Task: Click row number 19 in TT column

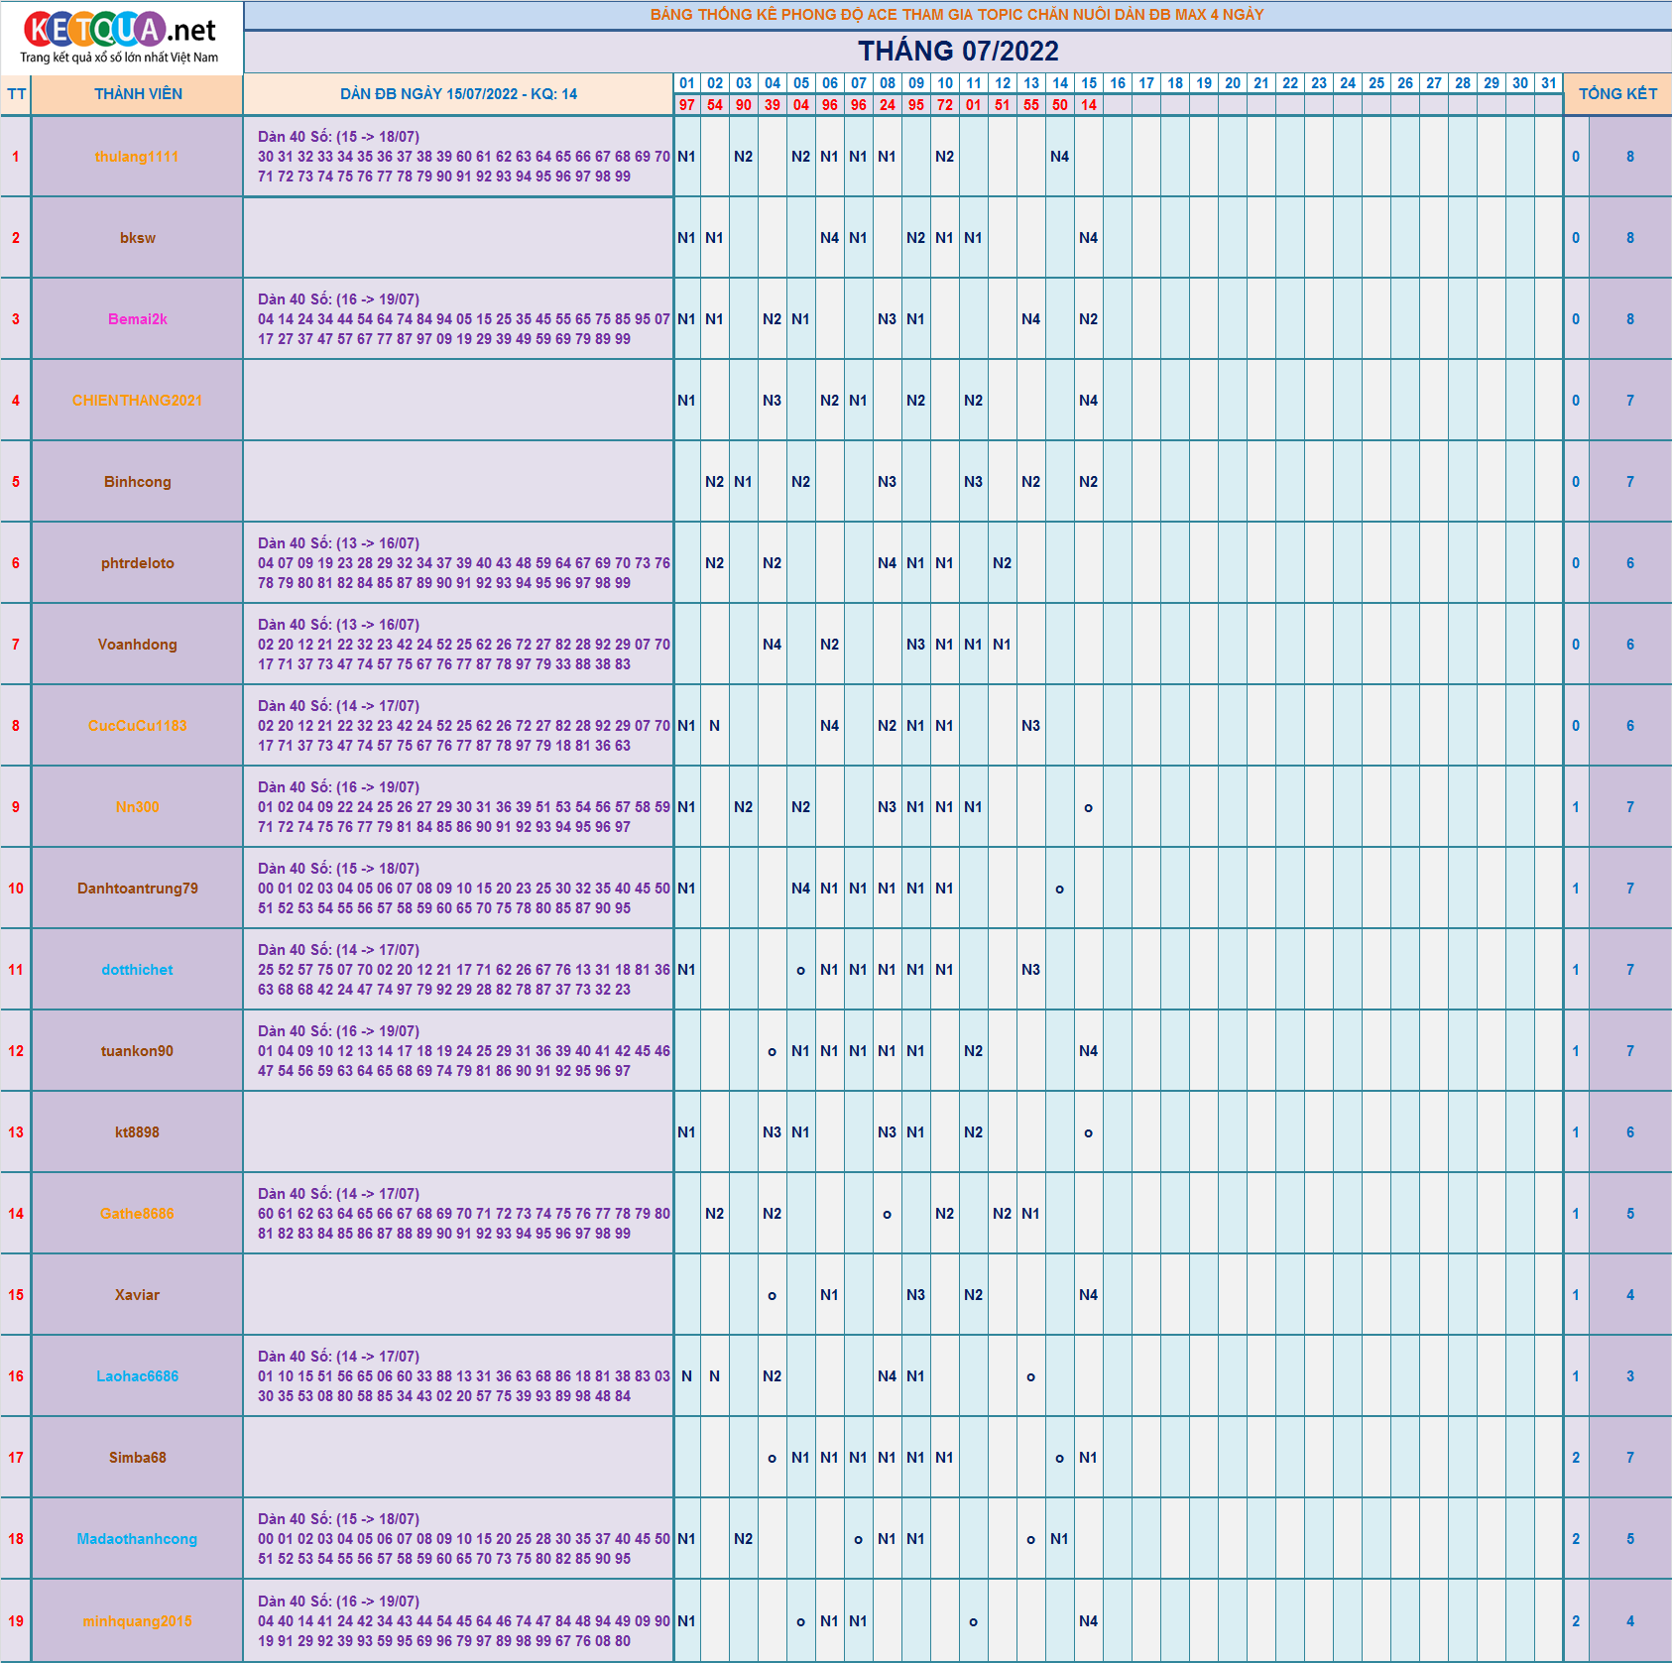Action: click(x=16, y=1621)
